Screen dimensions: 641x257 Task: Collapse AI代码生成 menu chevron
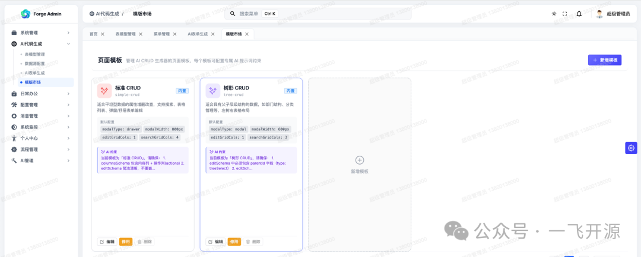click(68, 44)
